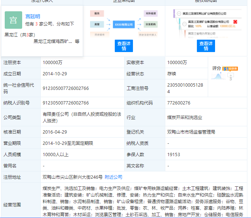Click insured persons count 19153
Image resolution: width=251 pixels, height=218 pixels.
coord(174,154)
